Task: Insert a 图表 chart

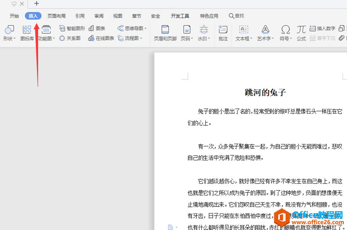Action: [x=97, y=28]
